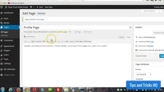The height and width of the screenshot is (92, 164).
Task: Open the New content menu
Action: 40,7
